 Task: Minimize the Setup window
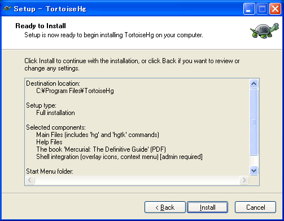click(249, 8)
